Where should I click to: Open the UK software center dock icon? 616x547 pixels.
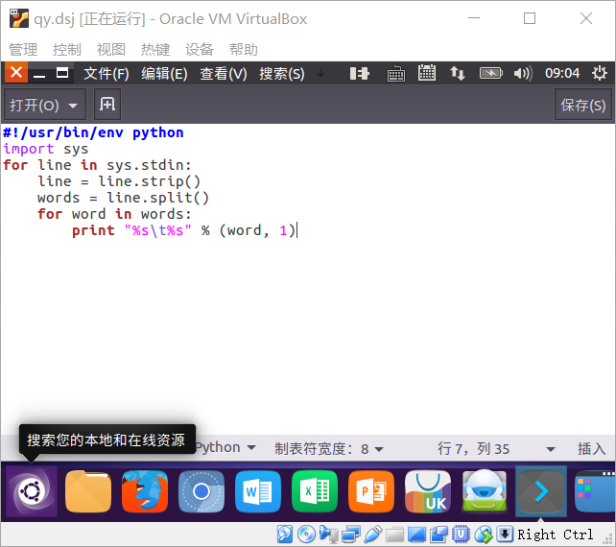pos(428,491)
